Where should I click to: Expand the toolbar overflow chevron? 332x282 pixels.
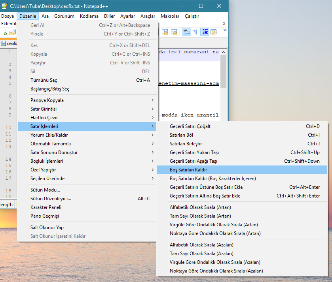225,30
